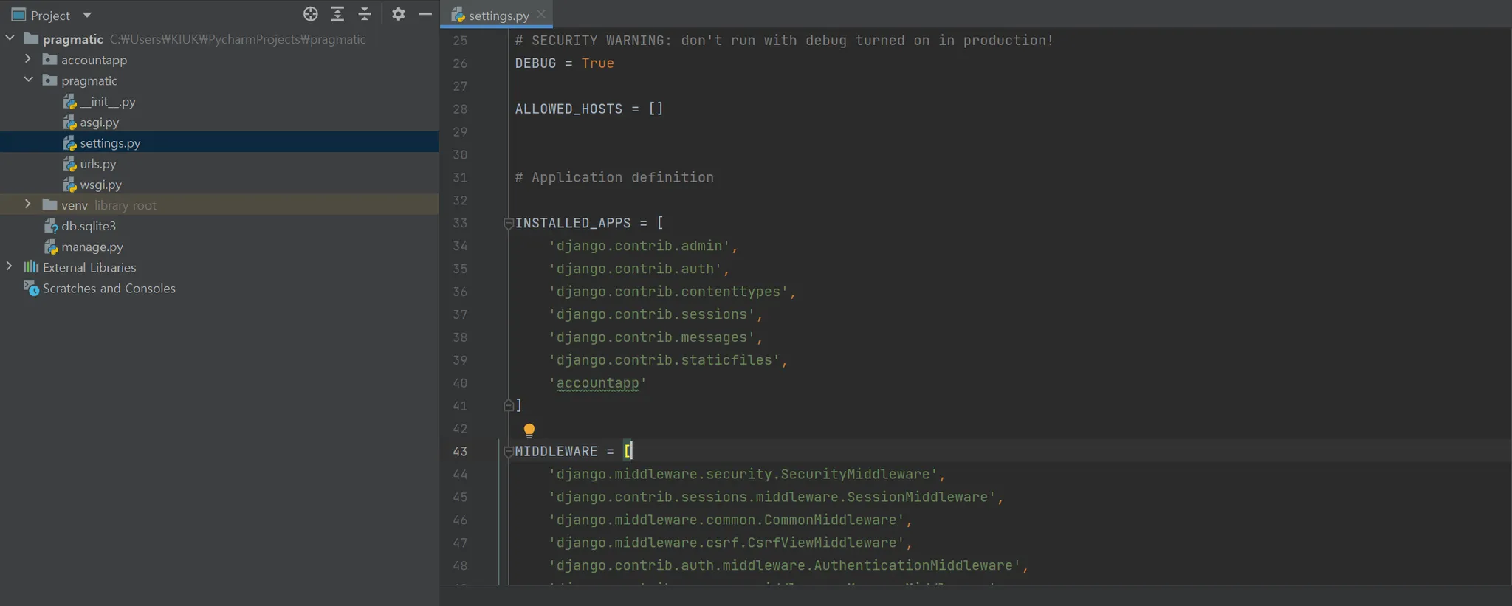Click the SECURITY WARNING comment line
This screenshot has width=1512, height=606.
784,41
